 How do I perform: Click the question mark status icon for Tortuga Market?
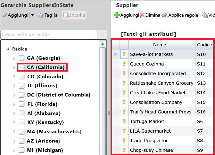pyautogui.click(x=124, y=121)
